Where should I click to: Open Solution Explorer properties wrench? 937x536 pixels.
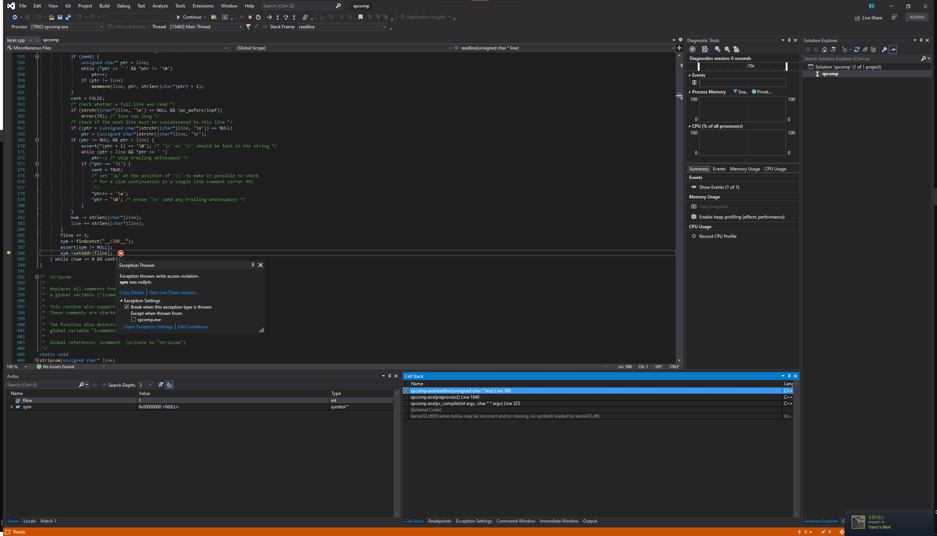884,50
